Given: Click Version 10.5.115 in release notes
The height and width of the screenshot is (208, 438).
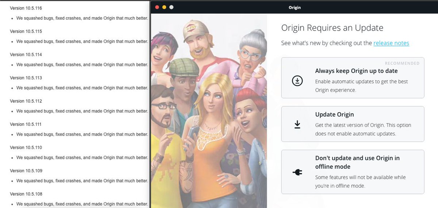Looking at the screenshot, I should point(26,31).
